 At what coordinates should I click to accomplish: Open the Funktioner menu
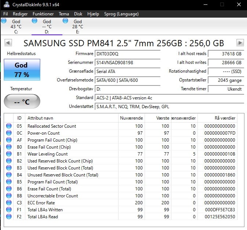[43, 14]
